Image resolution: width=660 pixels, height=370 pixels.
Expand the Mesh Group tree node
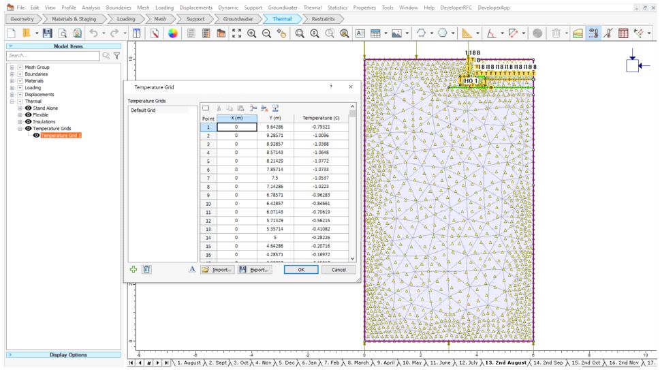tap(12, 67)
